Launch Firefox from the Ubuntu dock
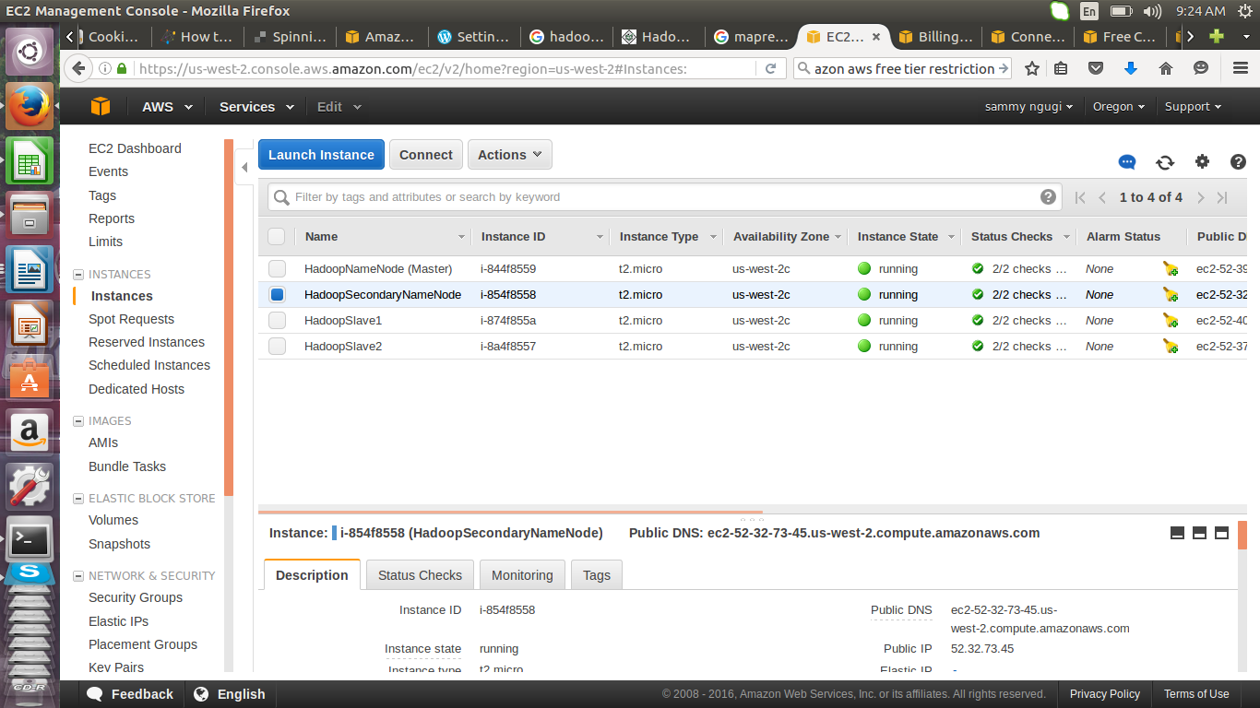Image resolution: width=1260 pixels, height=708 pixels. [30, 107]
